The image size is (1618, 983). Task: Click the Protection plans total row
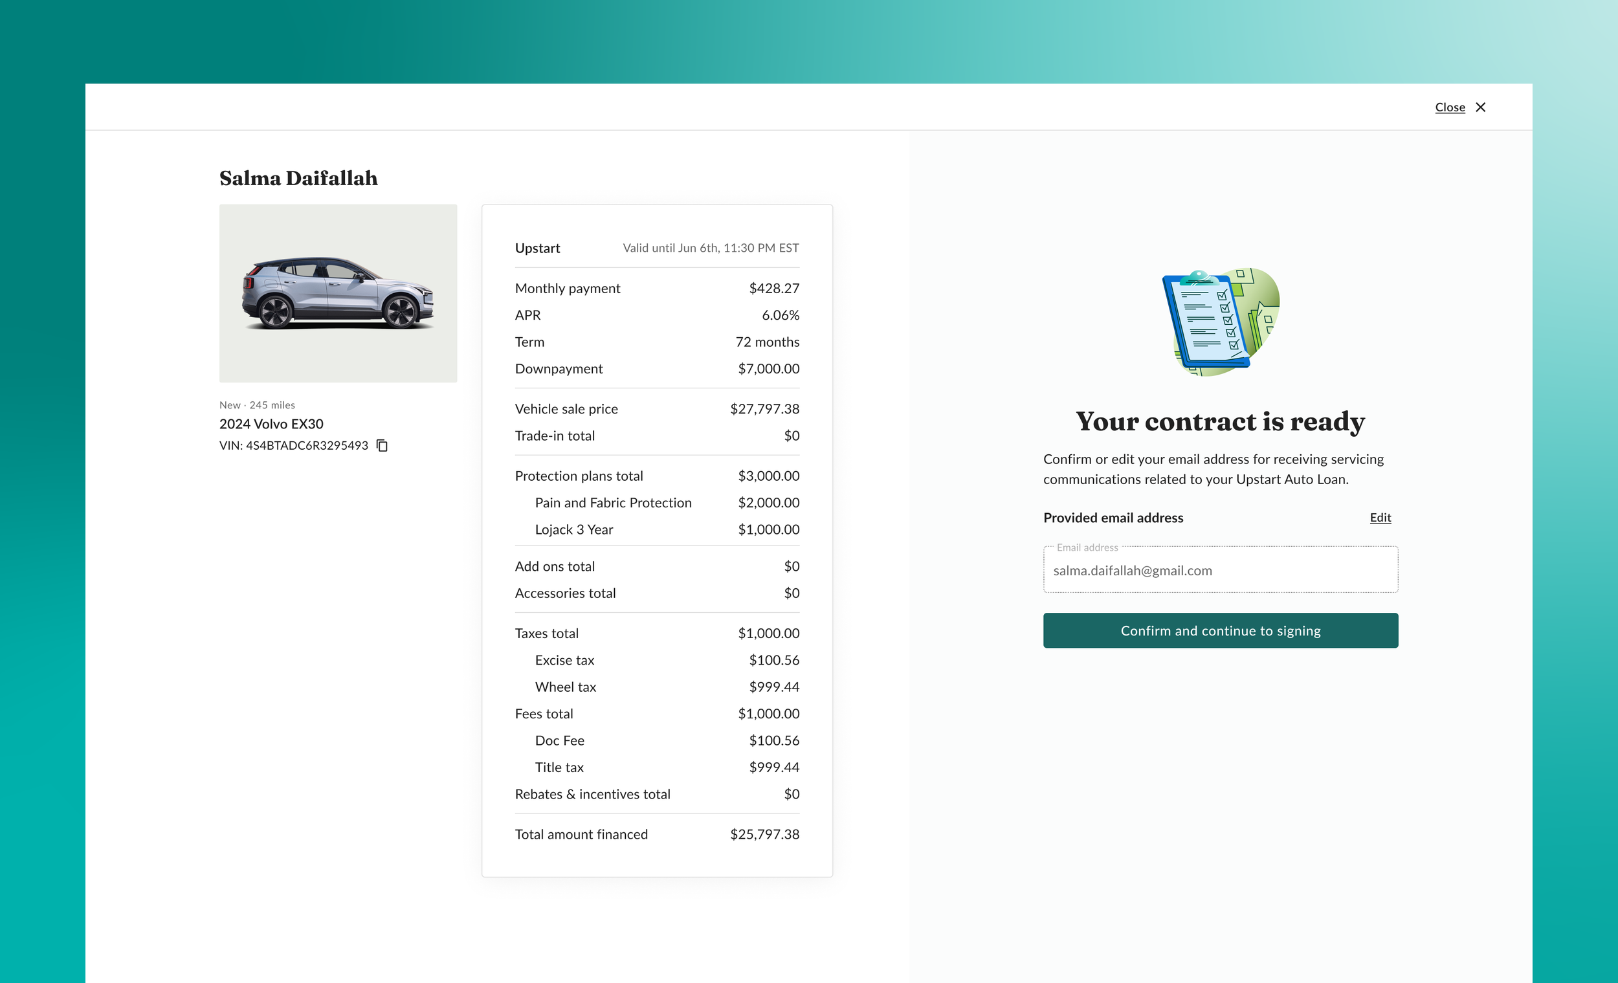657,476
